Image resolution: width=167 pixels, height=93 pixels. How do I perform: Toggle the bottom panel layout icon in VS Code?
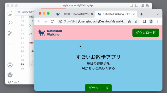coord(137,5)
